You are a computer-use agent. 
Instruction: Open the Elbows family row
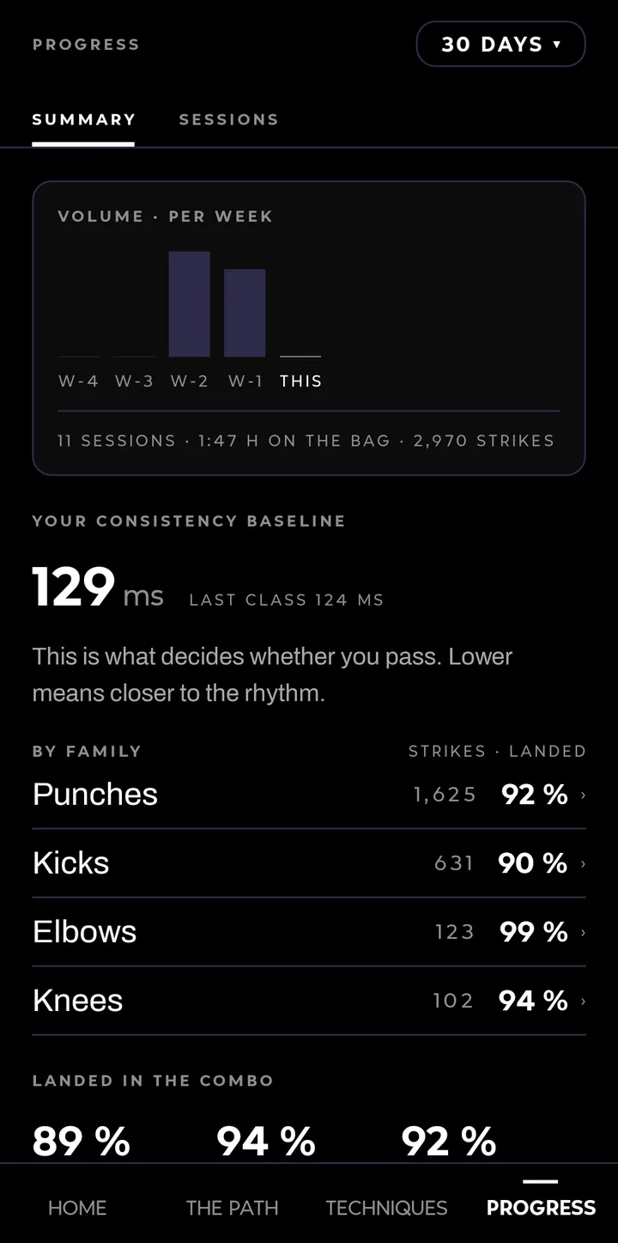click(x=309, y=932)
